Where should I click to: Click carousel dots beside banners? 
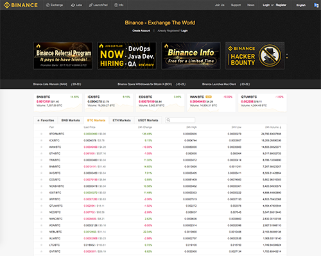point(287,56)
